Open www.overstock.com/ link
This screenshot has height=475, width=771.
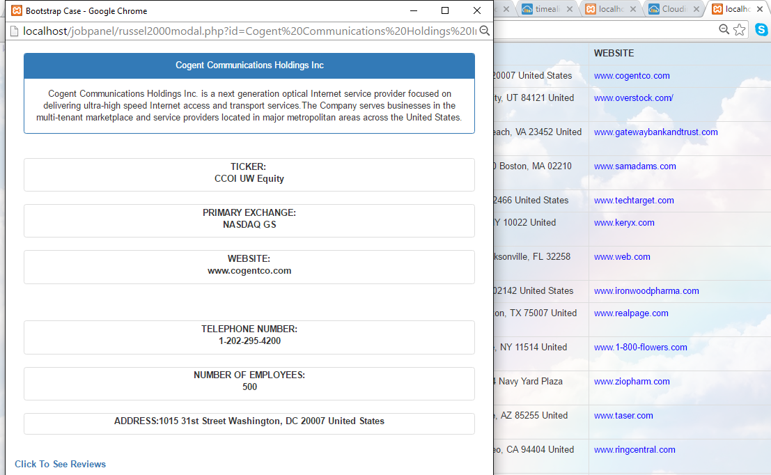[x=633, y=98]
